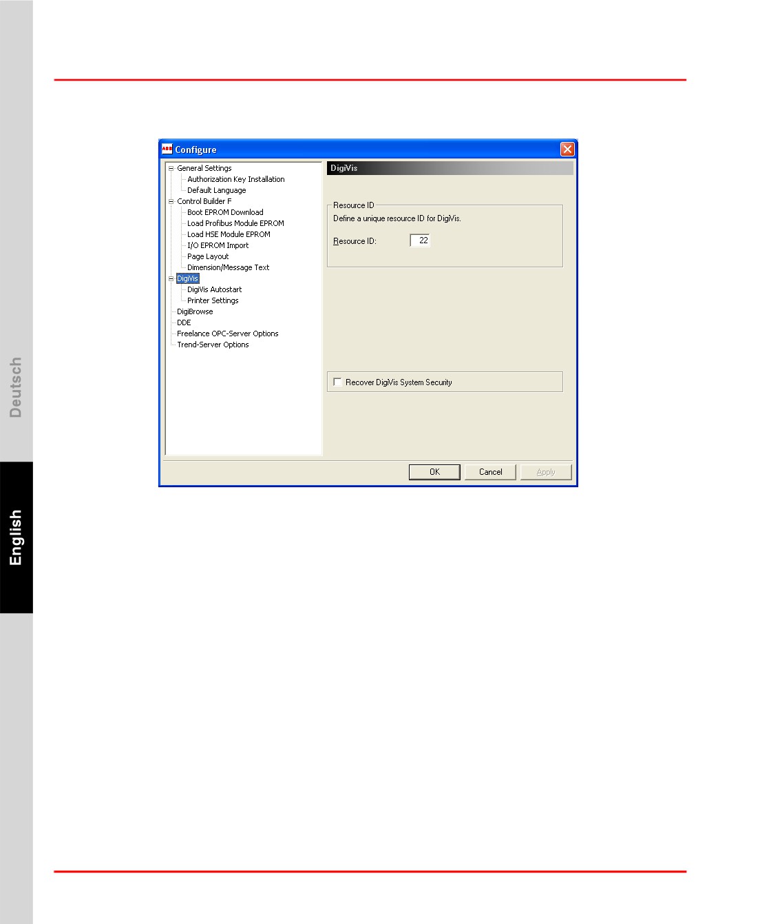
Task: Select General Settings in the tree
Action: pos(204,168)
